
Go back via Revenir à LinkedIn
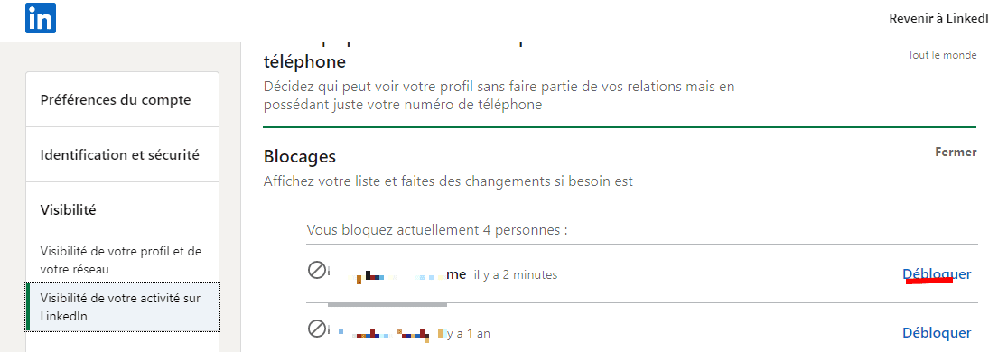pyautogui.click(x=938, y=18)
